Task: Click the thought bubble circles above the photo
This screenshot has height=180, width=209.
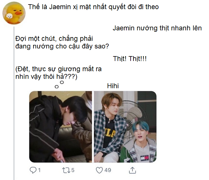Action: pos(59,85)
